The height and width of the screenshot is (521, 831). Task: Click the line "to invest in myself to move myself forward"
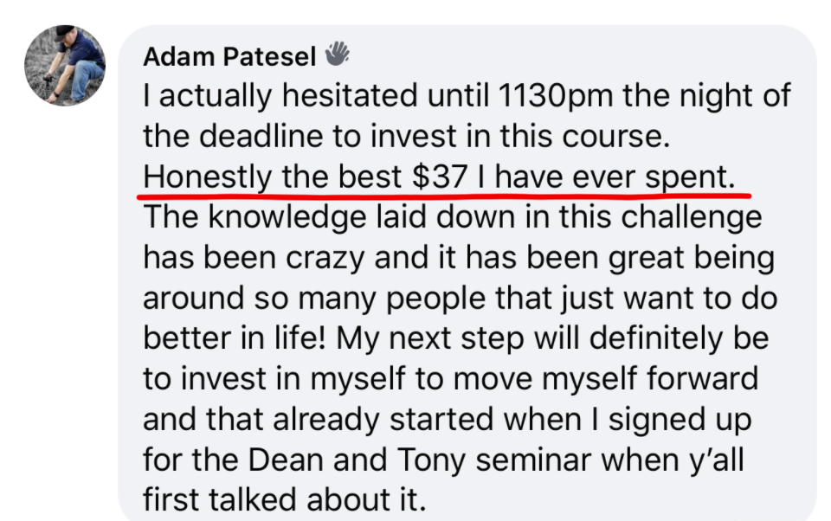click(x=450, y=379)
